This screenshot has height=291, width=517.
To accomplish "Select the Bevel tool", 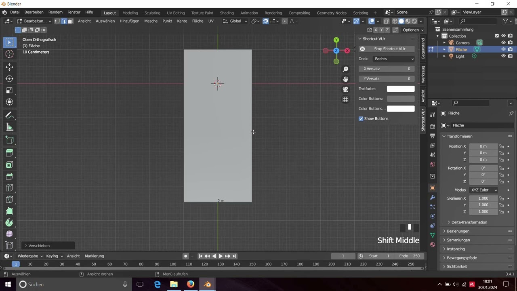I will point(10,176).
